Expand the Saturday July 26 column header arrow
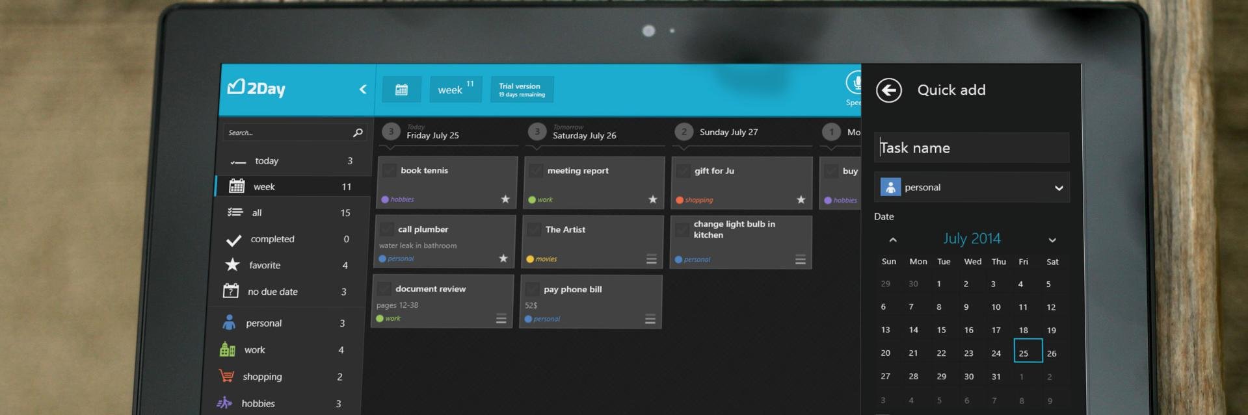1248x415 pixels. coord(537,148)
